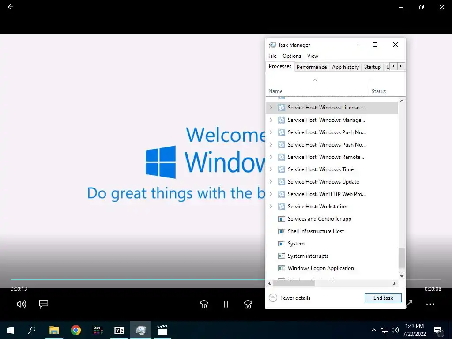Switch to the Performance tab

pos(311,67)
